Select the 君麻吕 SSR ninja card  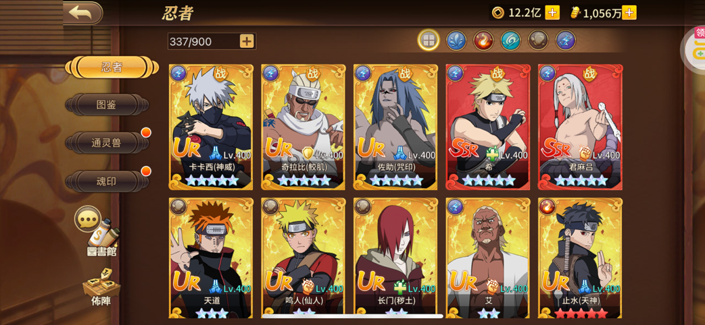coord(580,127)
